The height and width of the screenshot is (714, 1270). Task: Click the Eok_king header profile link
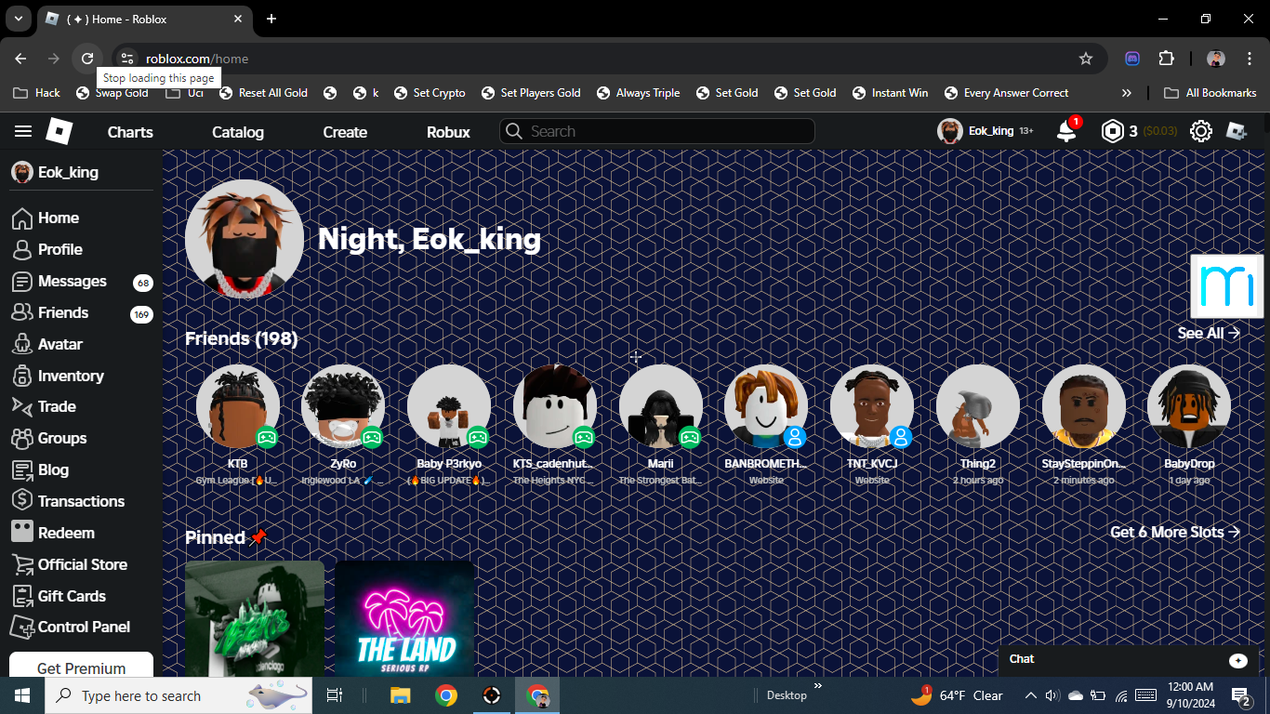(x=986, y=131)
